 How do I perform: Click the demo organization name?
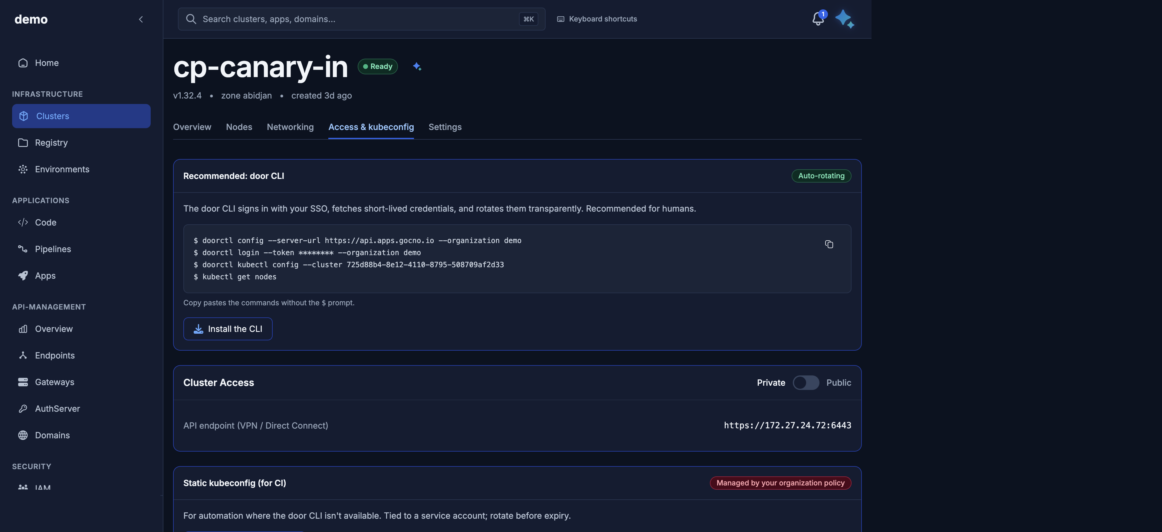(31, 19)
